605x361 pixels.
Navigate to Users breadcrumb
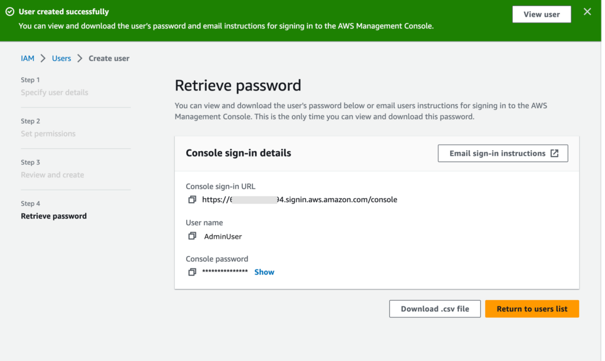pyautogui.click(x=61, y=58)
